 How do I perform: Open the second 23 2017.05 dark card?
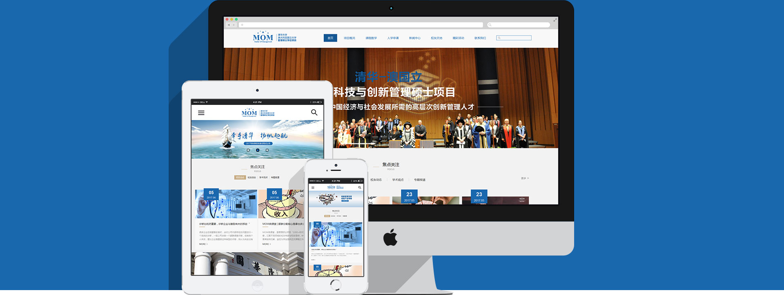point(495,197)
